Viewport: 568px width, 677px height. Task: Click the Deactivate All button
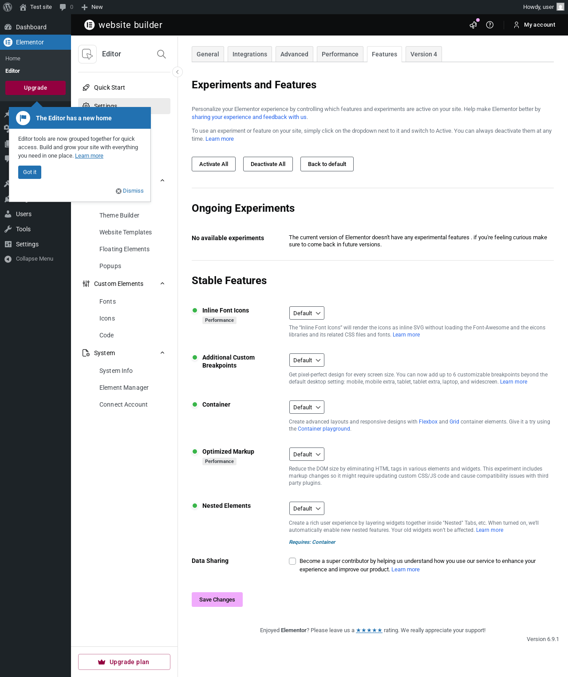(x=268, y=164)
